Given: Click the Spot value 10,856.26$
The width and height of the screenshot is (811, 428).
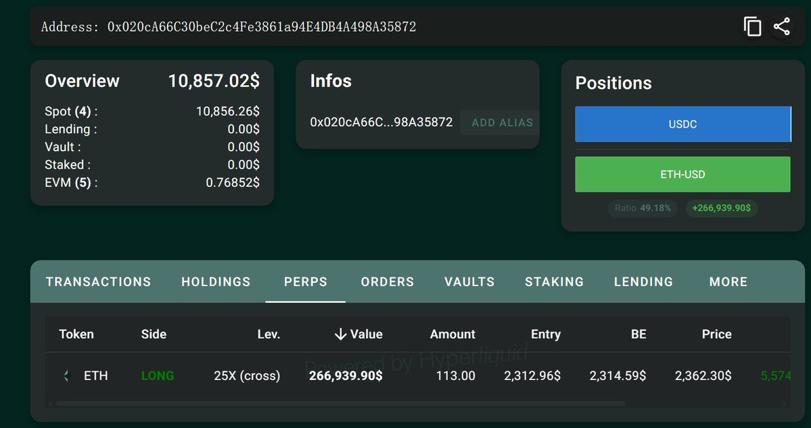Looking at the screenshot, I should pos(227,111).
